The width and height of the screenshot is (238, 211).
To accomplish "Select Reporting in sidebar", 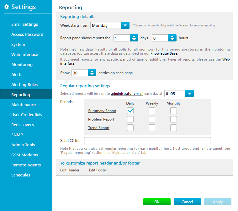I will tap(26, 95).
